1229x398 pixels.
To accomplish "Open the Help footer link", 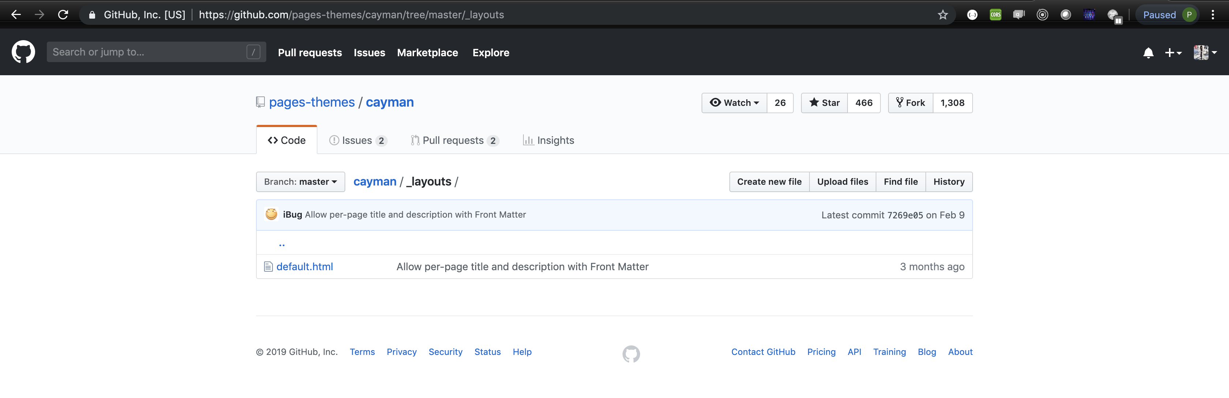I will click(522, 352).
